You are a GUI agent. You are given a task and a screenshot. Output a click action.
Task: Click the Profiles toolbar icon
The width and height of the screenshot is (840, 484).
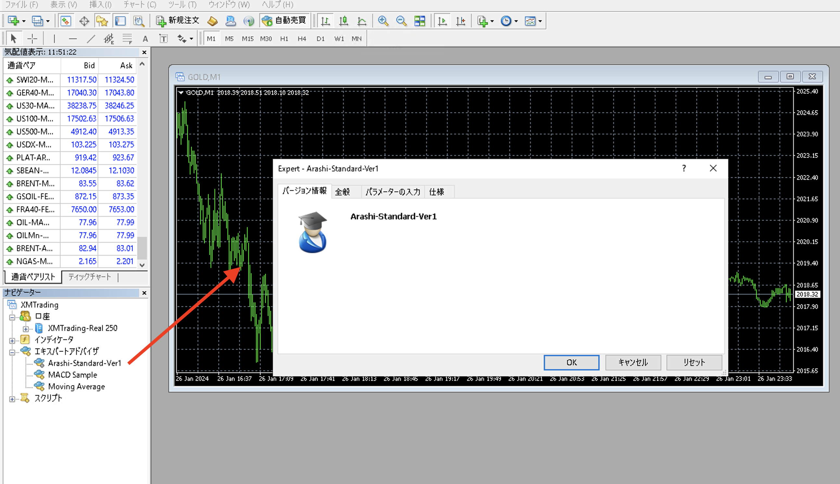37,21
